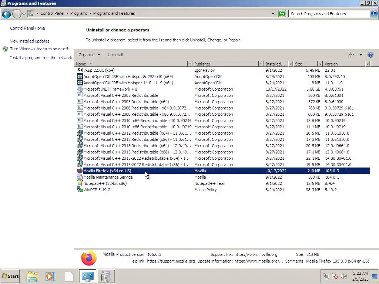Click the Search Programs and Features field
This screenshot has width=379, height=284.
[x=329, y=14]
